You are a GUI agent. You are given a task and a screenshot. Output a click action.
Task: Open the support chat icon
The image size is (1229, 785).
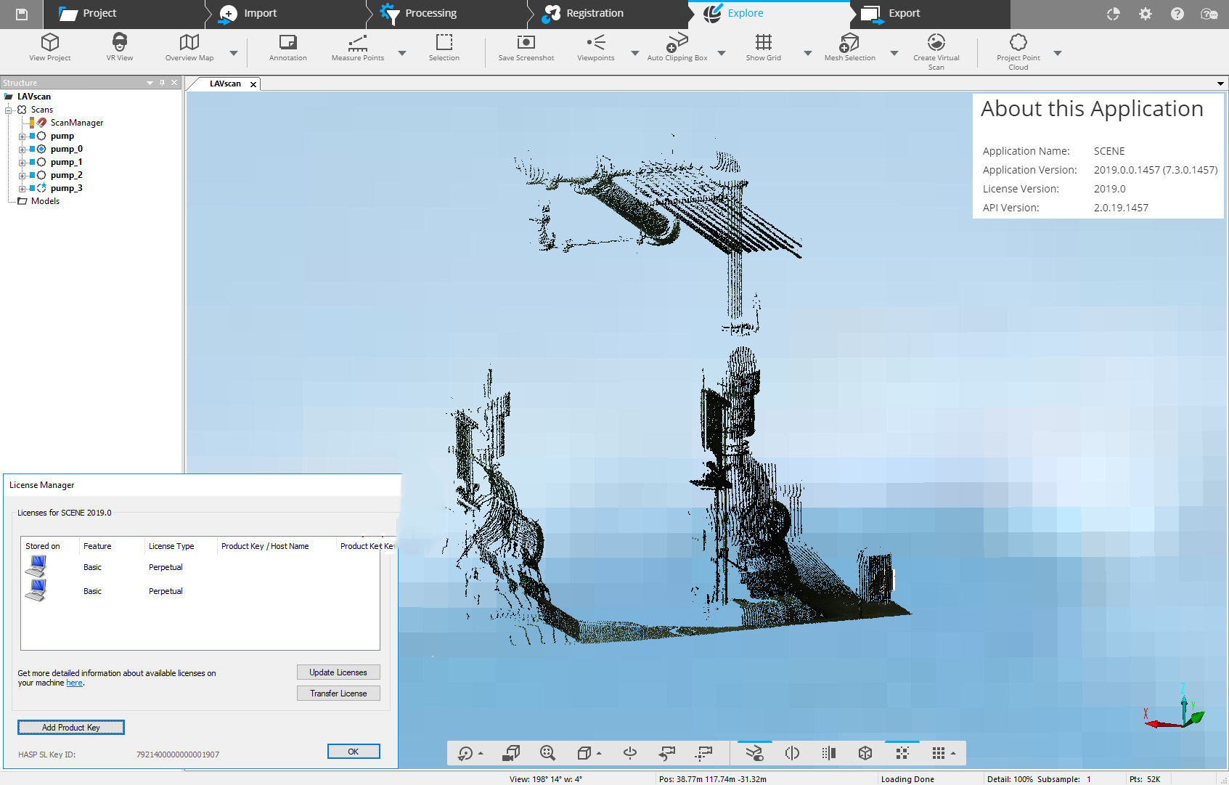click(1209, 14)
